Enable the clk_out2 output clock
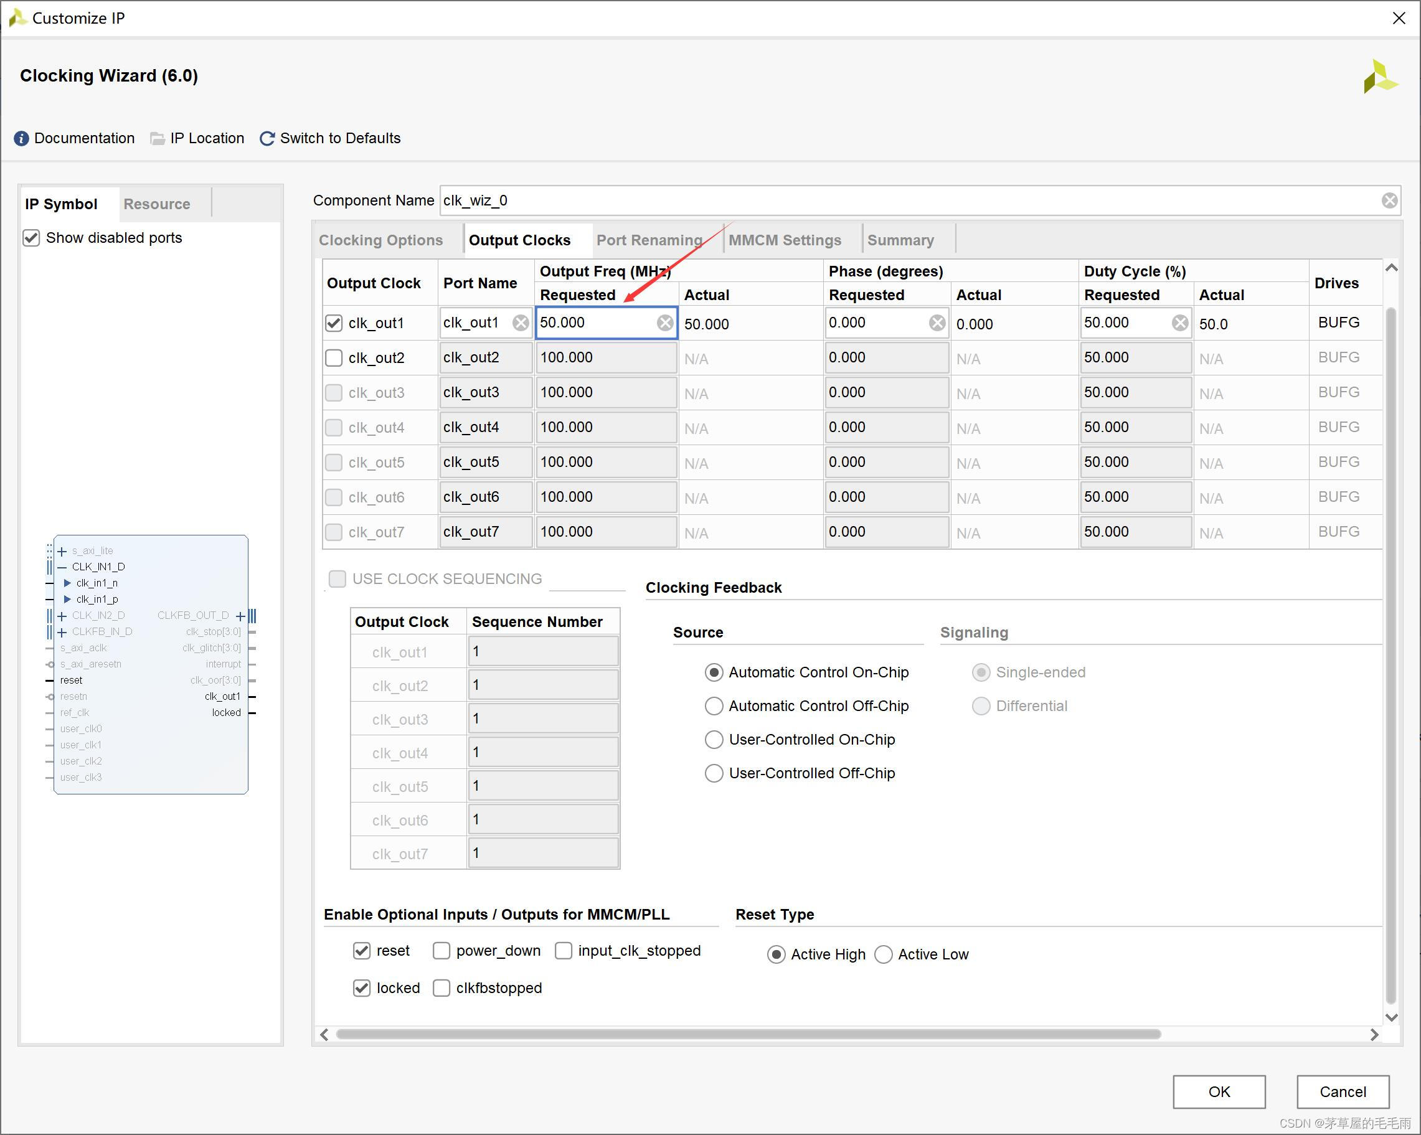This screenshot has width=1421, height=1135. tap(334, 358)
